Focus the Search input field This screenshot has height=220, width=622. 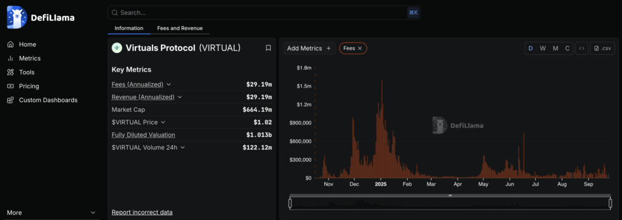point(264,13)
